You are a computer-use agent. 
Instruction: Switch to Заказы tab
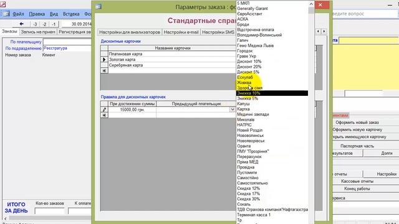[9, 32]
